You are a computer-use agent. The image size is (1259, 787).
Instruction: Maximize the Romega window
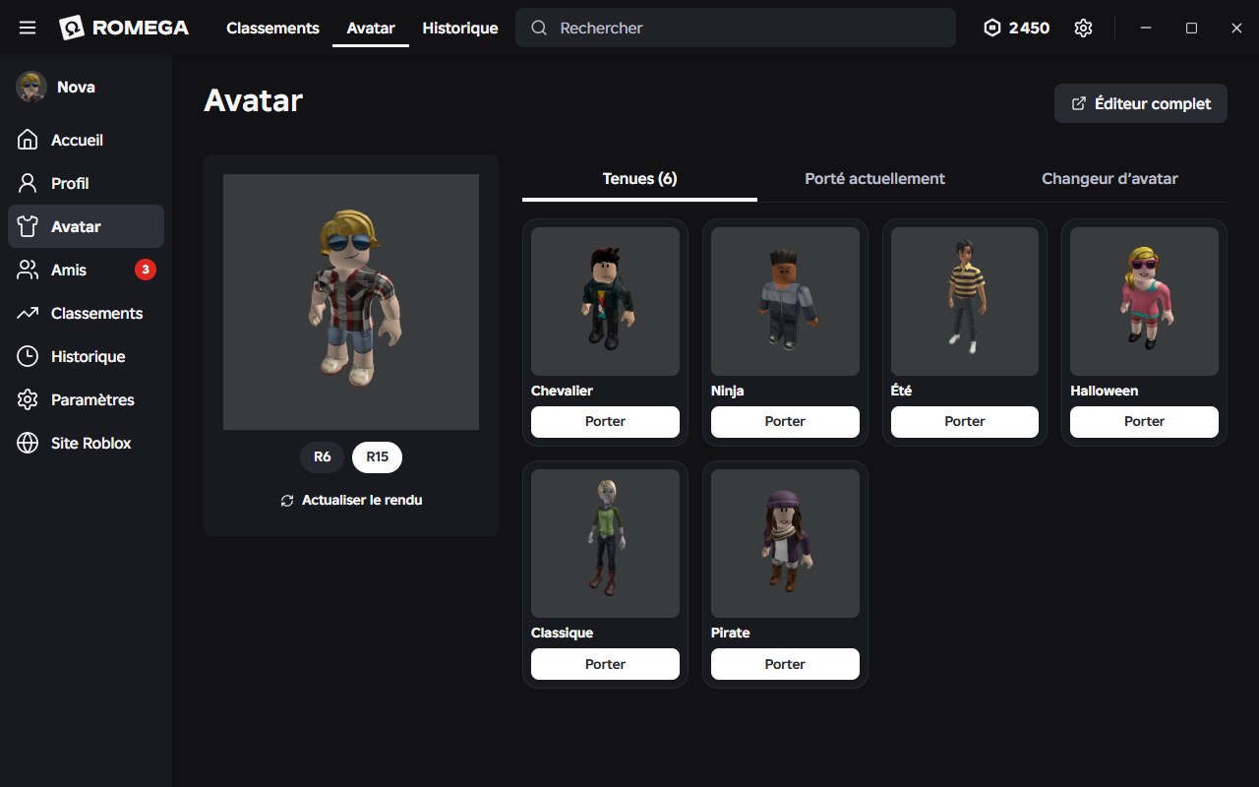click(x=1191, y=28)
